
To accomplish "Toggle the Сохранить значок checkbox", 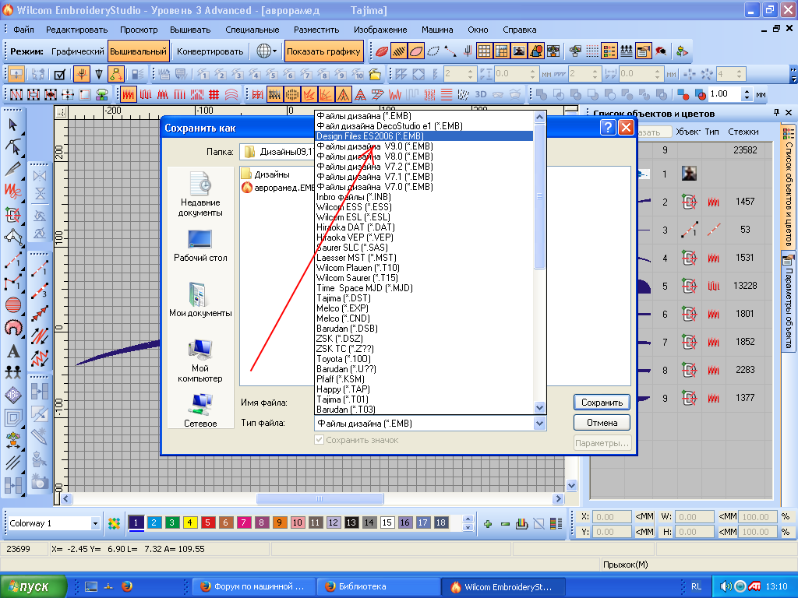I will point(319,440).
